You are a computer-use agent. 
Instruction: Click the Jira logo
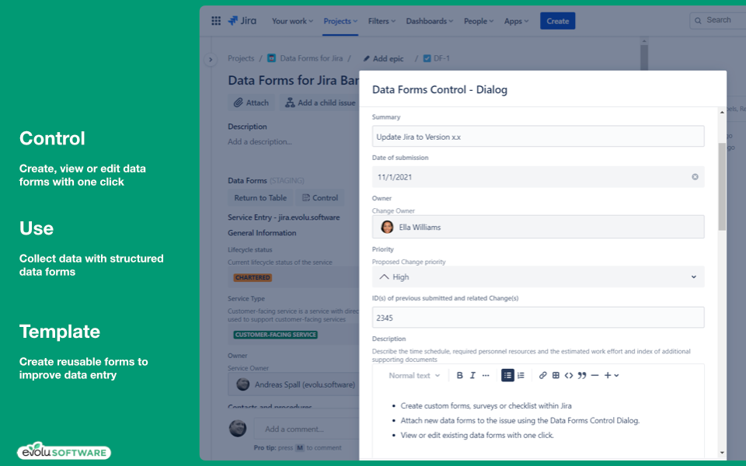click(242, 21)
